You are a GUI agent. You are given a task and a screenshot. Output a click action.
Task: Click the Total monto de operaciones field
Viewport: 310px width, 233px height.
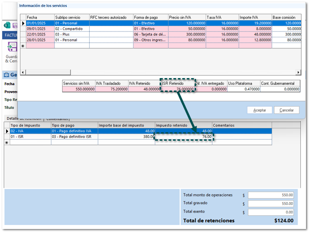click(271, 195)
